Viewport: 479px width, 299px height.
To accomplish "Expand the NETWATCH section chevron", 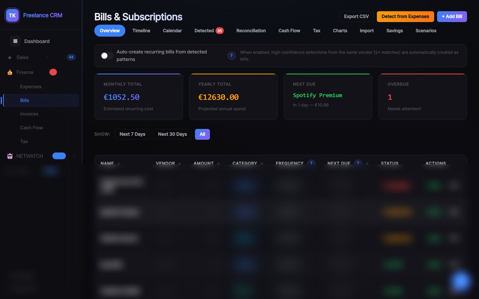I will [74, 156].
